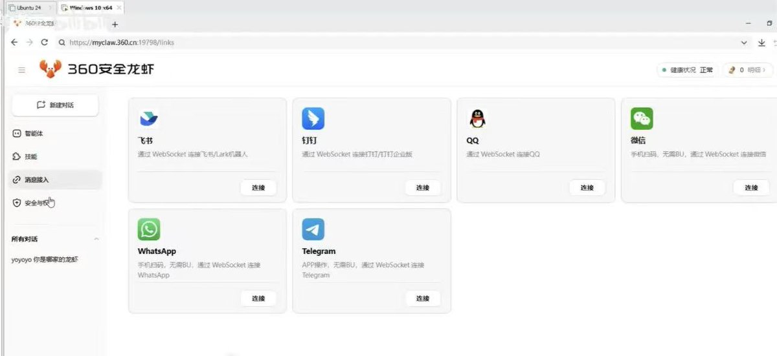Image resolution: width=777 pixels, height=356 pixels.
Task: Start a new chat with 新建对话
Action: 55,105
